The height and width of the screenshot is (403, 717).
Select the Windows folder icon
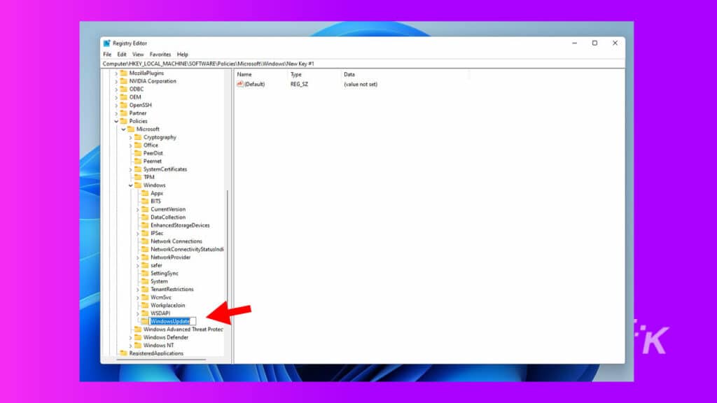click(x=138, y=185)
